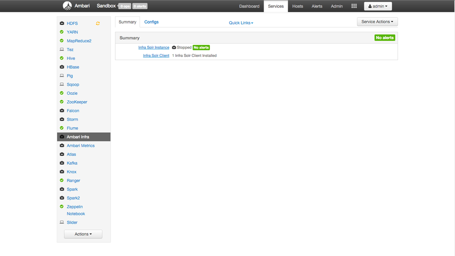Go to the Dashboard menu
The image size is (455, 256).
coord(249,6)
